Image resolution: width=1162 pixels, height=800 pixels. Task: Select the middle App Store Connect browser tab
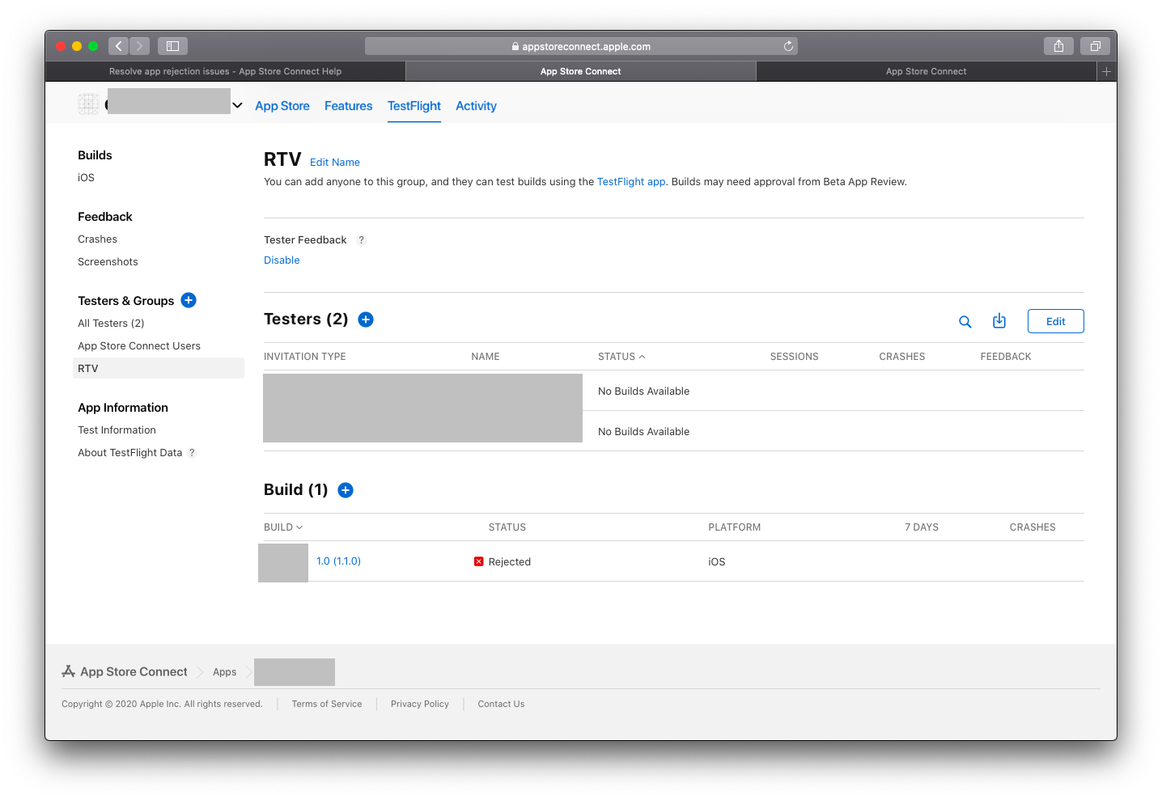[580, 71]
